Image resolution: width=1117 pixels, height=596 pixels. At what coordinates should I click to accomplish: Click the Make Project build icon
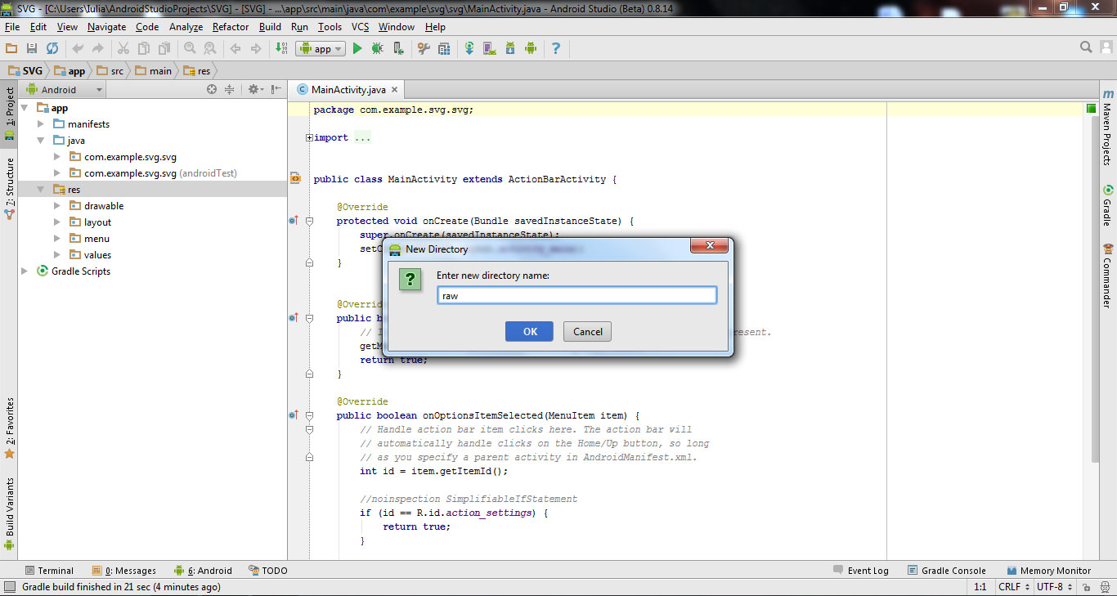point(281,49)
